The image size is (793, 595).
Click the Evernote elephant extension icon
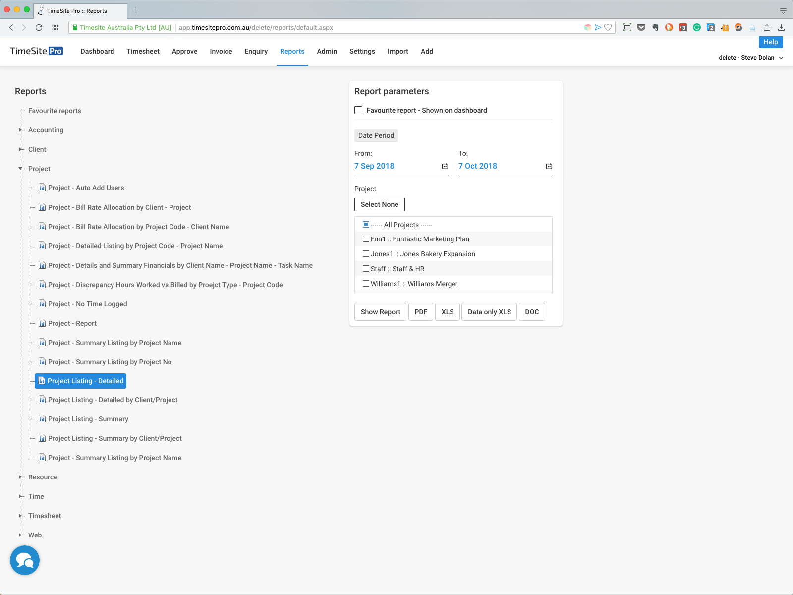coord(655,27)
